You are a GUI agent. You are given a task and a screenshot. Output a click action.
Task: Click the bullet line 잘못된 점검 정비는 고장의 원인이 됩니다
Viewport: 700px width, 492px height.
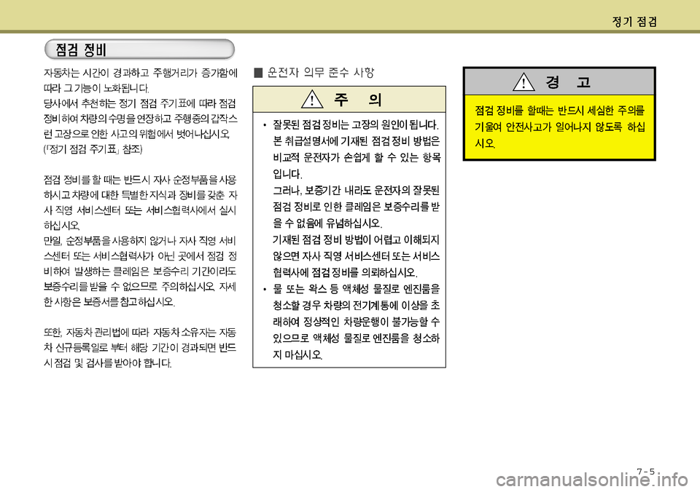[356, 124]
